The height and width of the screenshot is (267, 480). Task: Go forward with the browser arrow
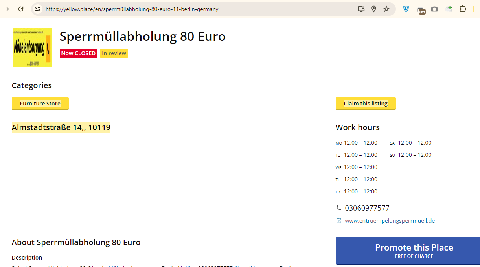pos(7,9)
